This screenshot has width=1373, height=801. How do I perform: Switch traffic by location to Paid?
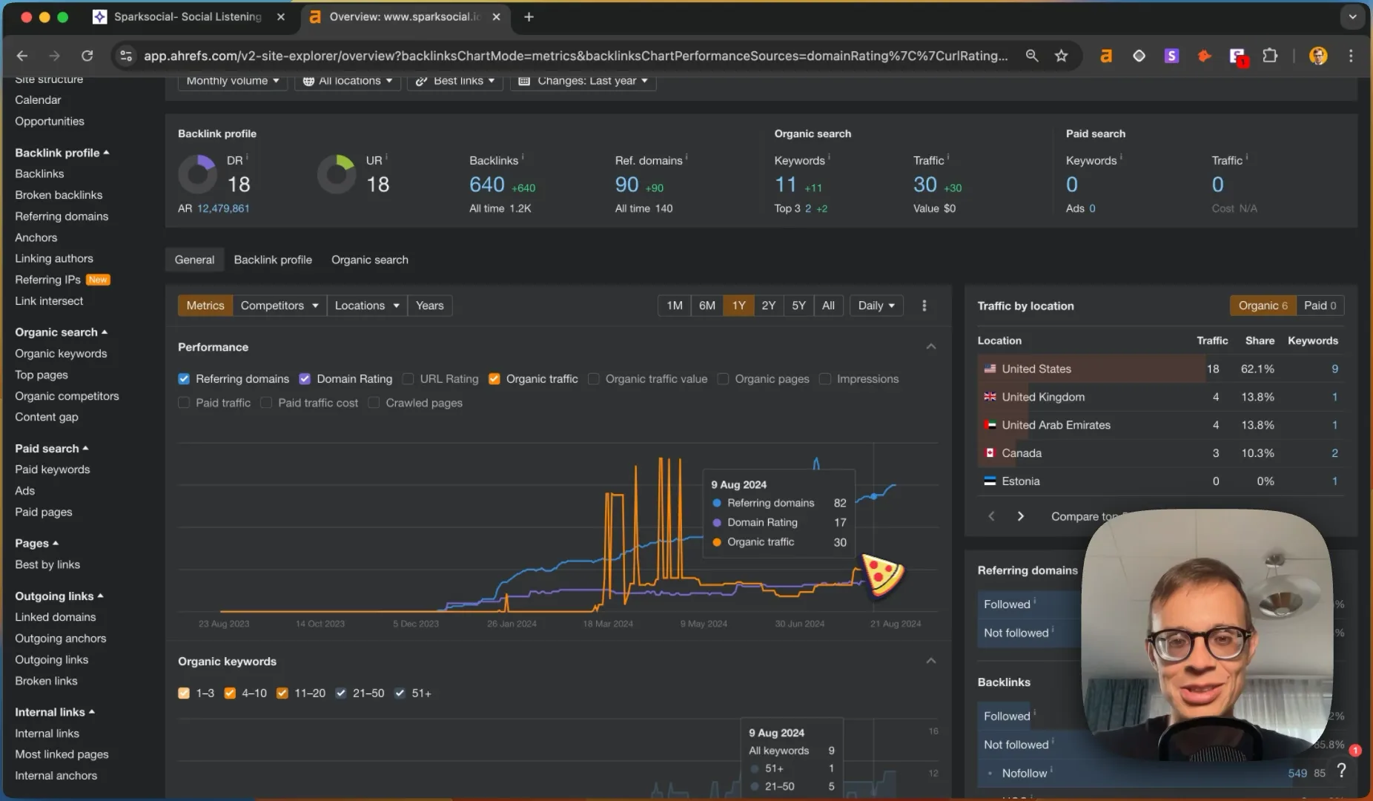pos(1320,306)
